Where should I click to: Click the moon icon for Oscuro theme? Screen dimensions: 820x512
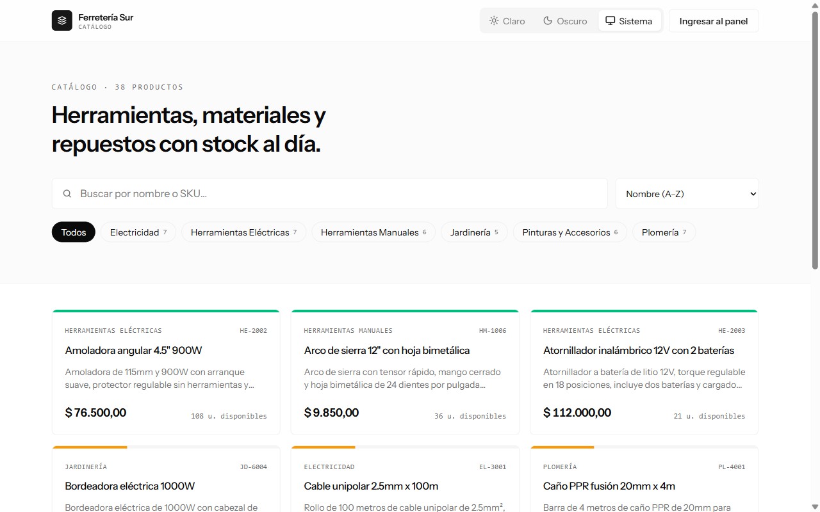coord(548,20)
